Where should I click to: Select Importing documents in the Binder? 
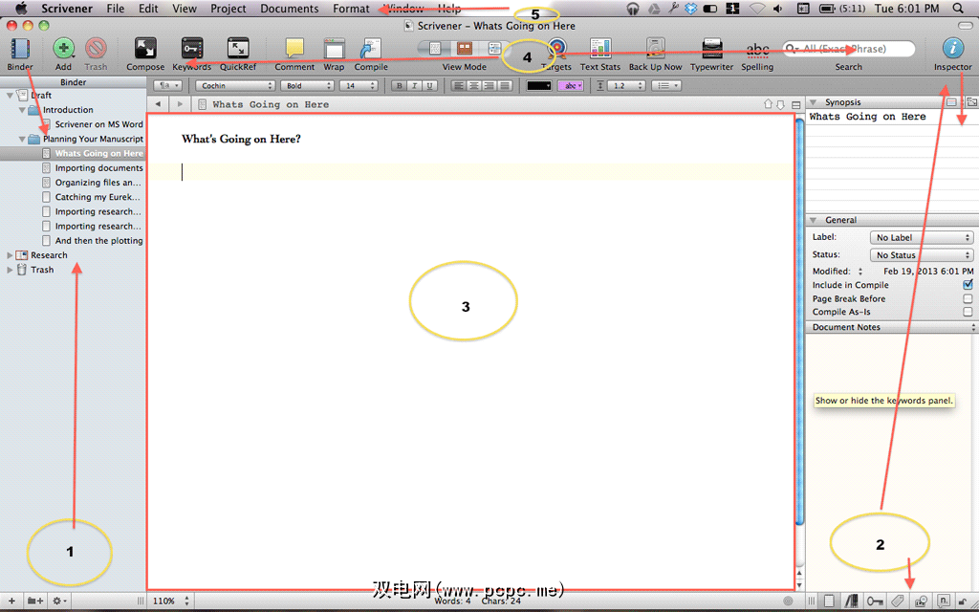pyautogui.click(x=98, y=168)
